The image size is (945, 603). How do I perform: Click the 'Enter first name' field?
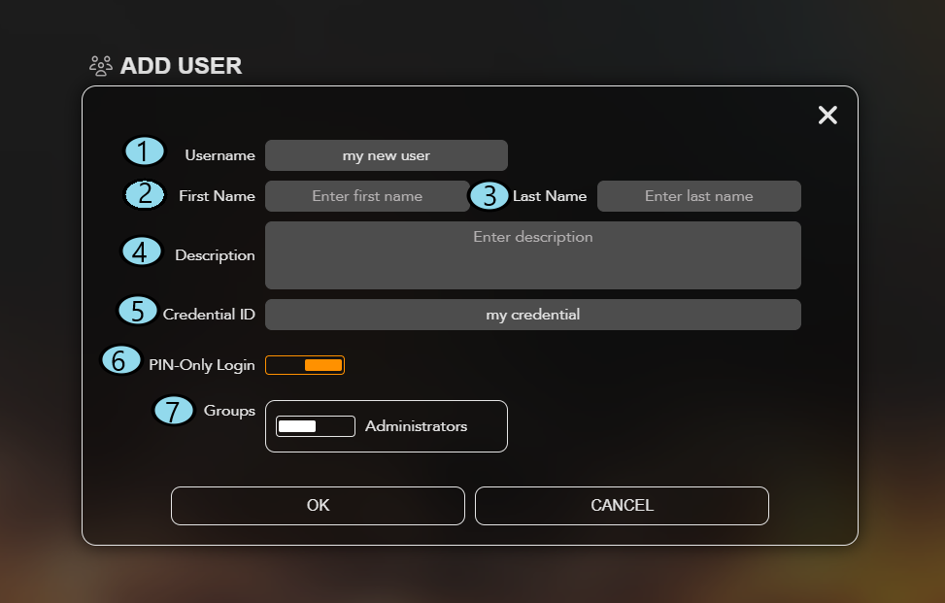[367, 196]
